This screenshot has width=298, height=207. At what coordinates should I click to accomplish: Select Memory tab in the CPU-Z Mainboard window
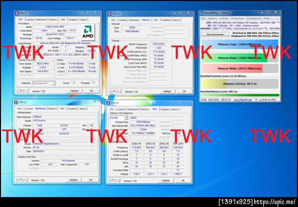(53, 109)
